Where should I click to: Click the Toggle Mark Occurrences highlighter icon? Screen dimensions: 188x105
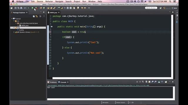62,8
